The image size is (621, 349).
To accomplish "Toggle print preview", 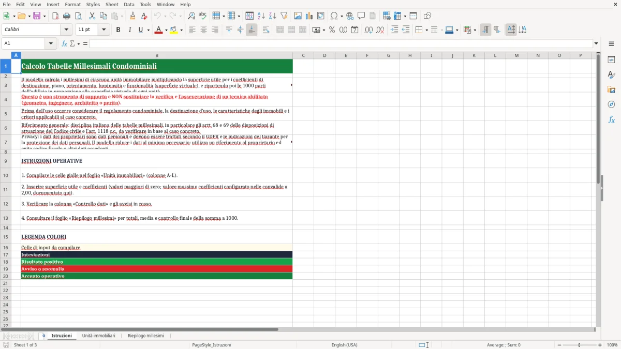I will 78,16.
